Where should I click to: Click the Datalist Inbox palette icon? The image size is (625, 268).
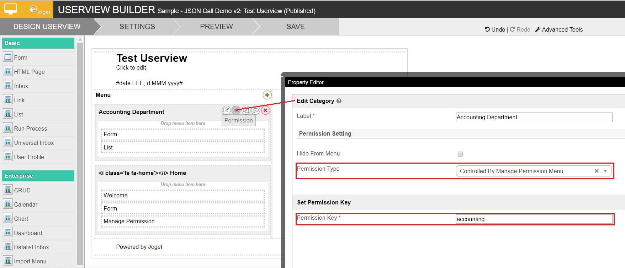tap(8, 246)
